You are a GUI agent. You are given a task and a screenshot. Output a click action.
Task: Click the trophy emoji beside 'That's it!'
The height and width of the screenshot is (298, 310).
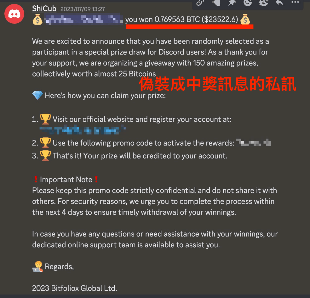click(x=45, y=156)
